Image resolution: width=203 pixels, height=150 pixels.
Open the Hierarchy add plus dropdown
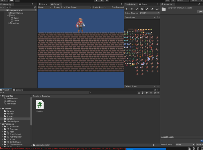(2, 7)
